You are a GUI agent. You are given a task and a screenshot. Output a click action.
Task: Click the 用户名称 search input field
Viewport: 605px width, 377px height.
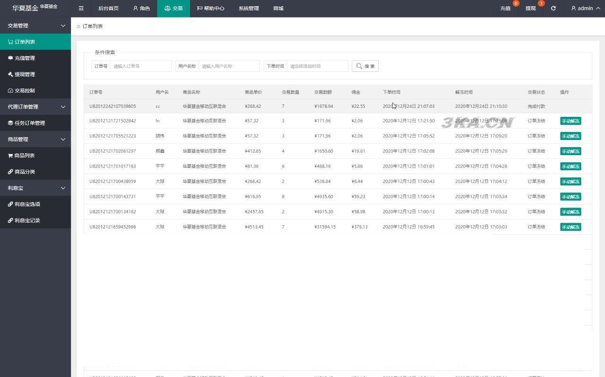(229, 66)
